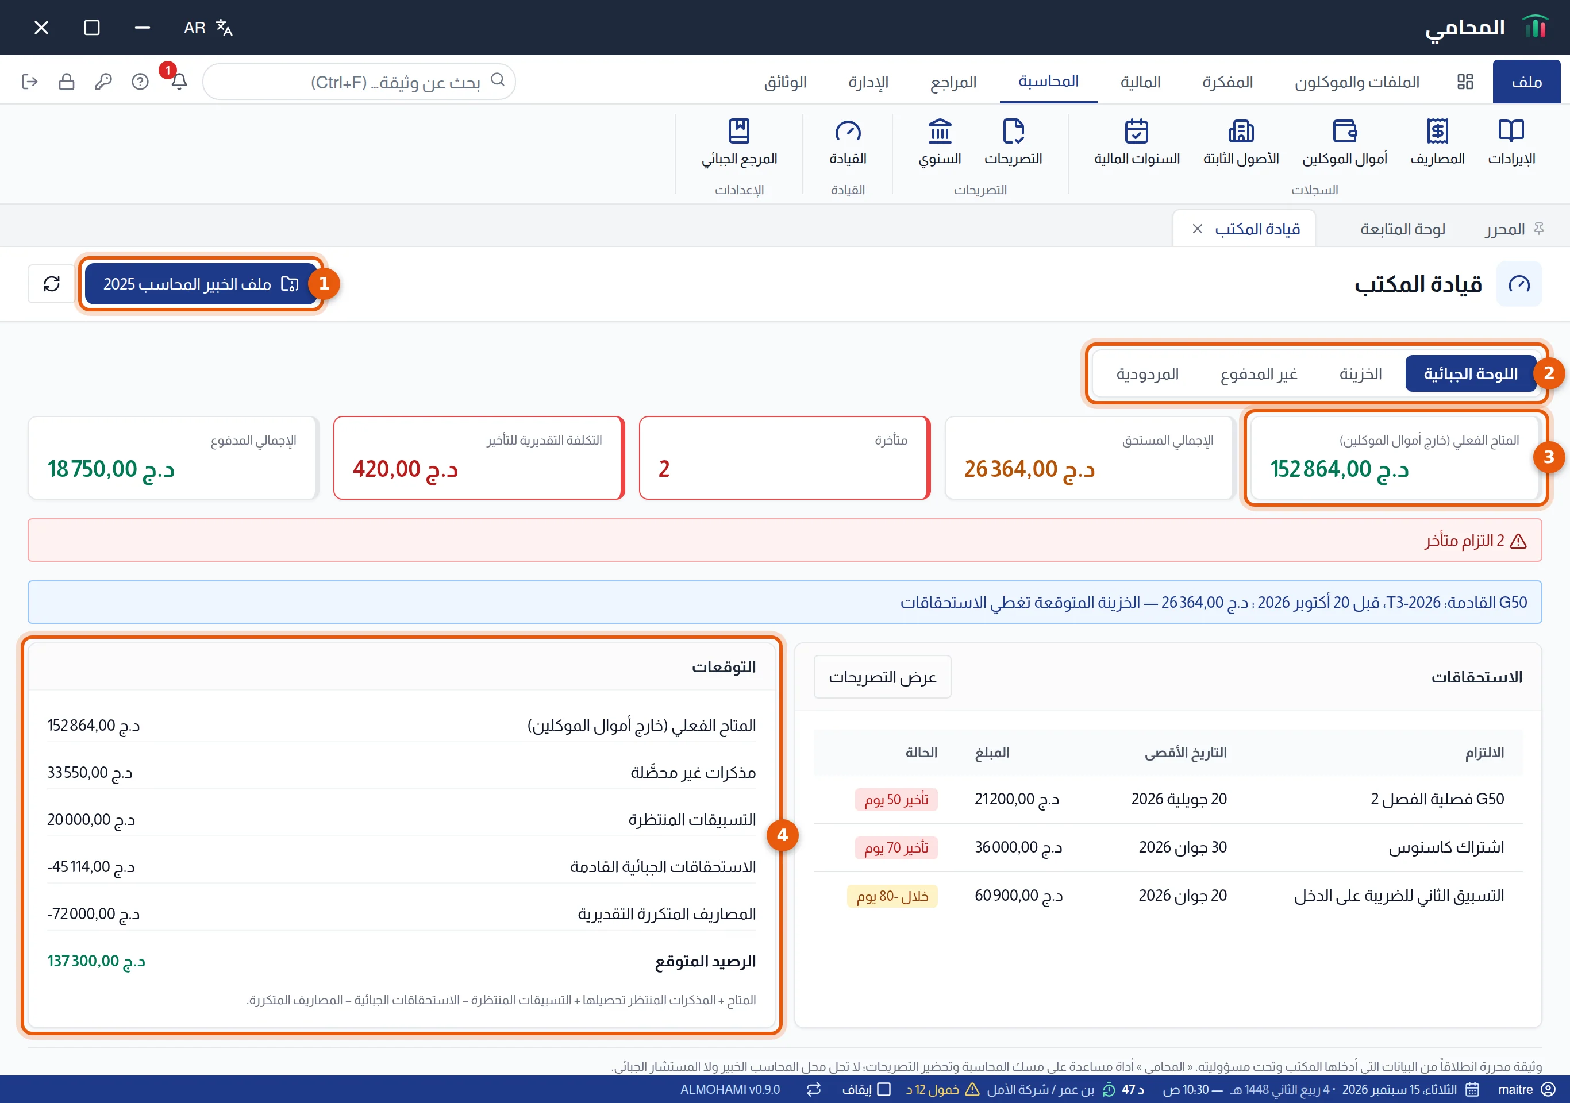1570x1103 pixels.
Task: Toggle the إيقاف checkbox in status bar
Action: point(883,1089)
